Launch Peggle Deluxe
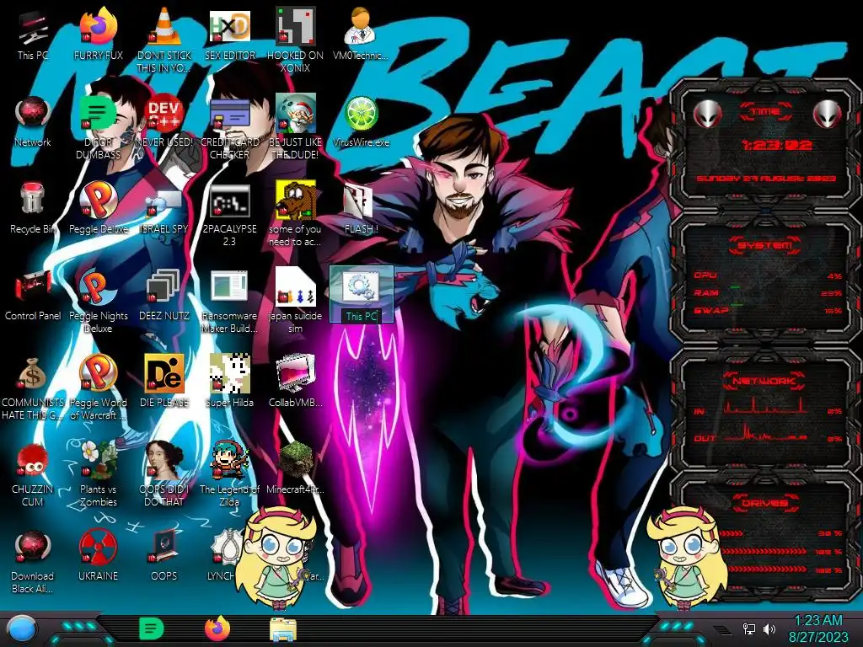This screenshot has height=647, width=863. 98,208
